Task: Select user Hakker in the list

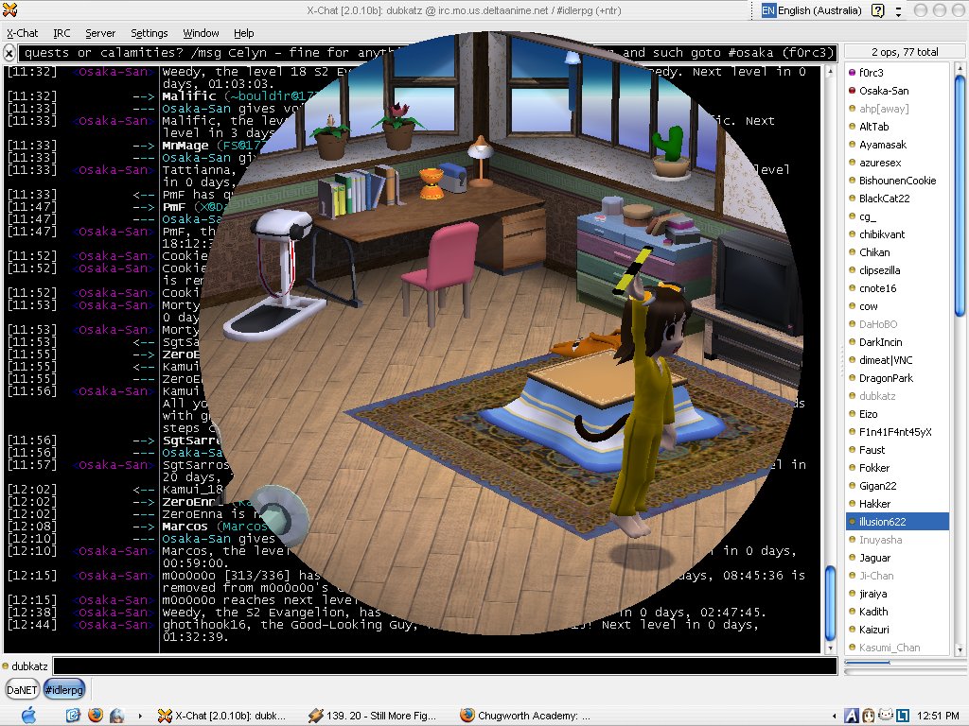Action: (x=897, y=503)
